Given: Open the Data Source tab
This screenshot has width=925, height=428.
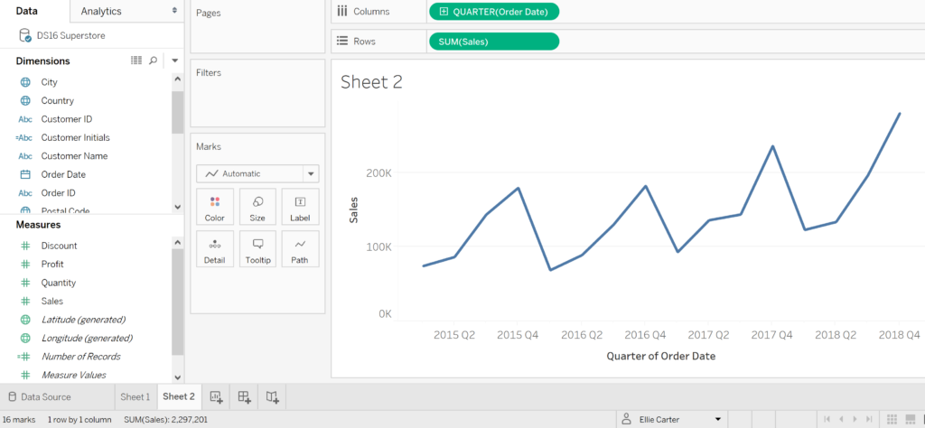Looking at the screenshot, I should click(x=45, y=396).
